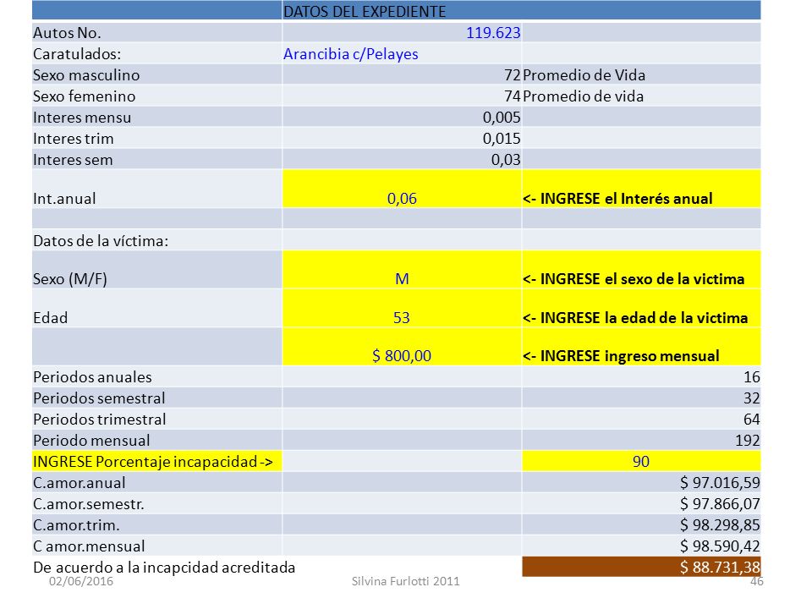Select the Sexo femenino row label
This screenshot has height=609, width=812.
pos(84,96)
